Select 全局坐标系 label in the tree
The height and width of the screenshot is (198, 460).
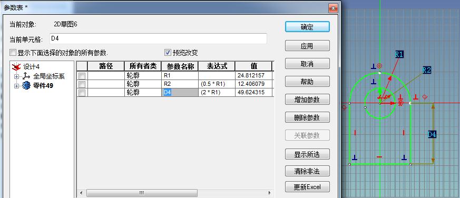click(48, 76)
